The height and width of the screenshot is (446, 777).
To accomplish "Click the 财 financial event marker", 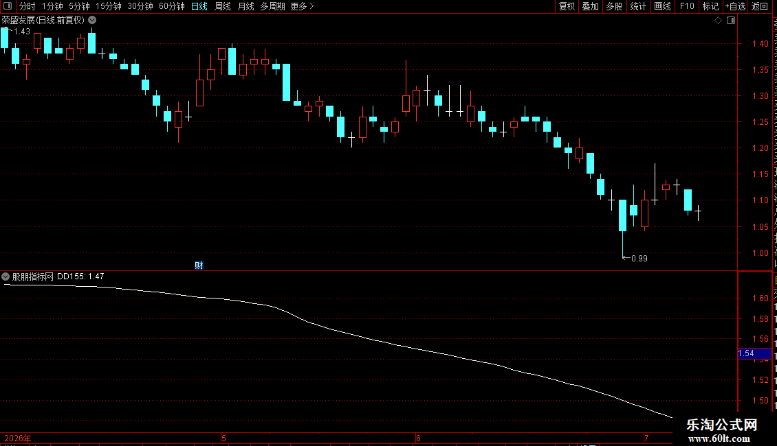I will pos(199,266).
